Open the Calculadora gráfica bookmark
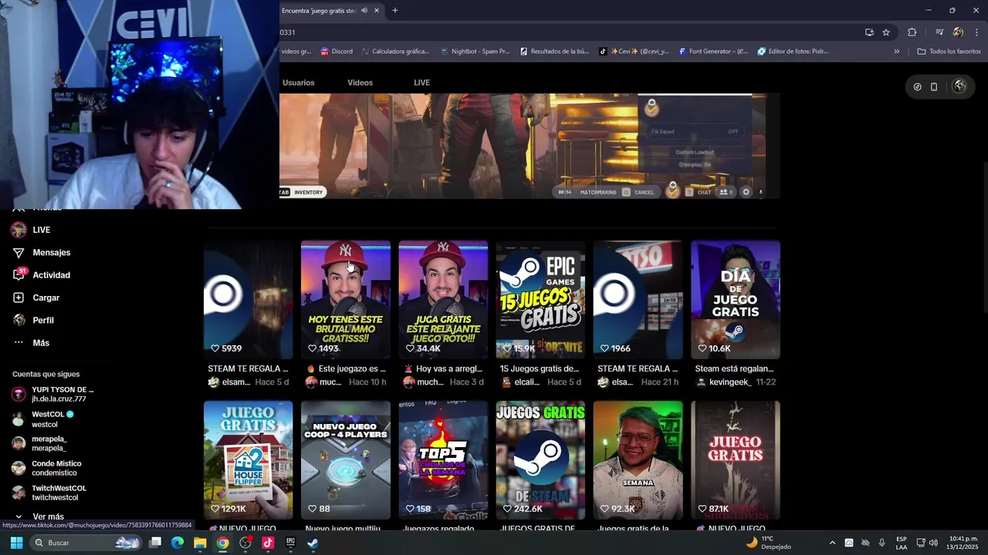Viewport: 988px width, 555px height. tap(394, 52)
